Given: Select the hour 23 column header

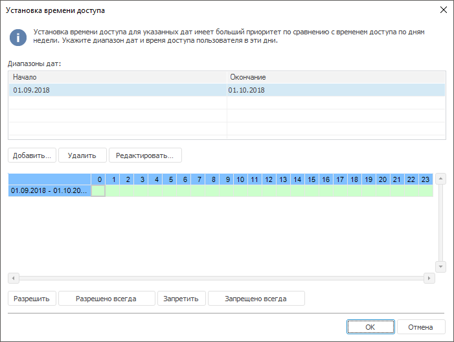Looking at the screenshot, I should (426, 179).
